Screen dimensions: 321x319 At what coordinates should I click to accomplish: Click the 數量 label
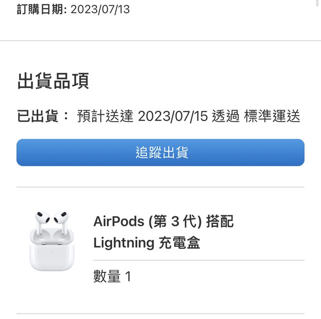coord(107,276)
